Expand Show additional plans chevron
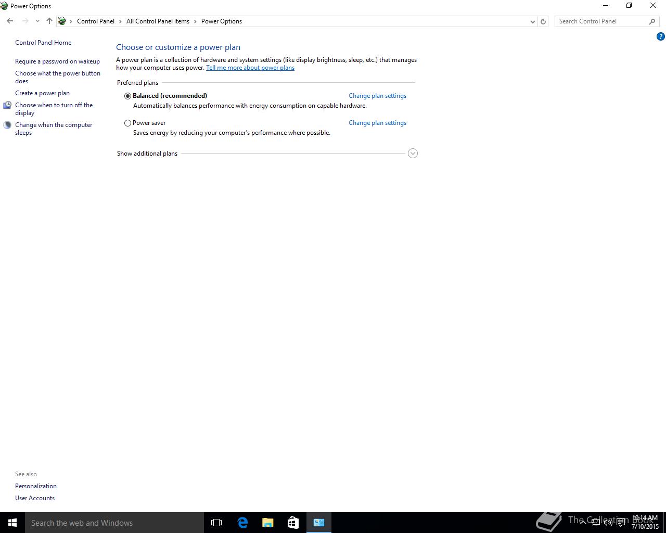 pos(413,154)
